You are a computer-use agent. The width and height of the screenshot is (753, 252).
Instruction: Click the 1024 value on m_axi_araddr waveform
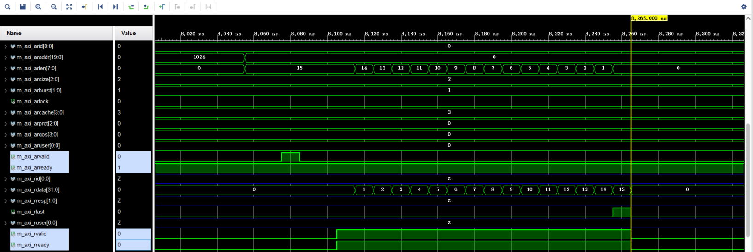(x=199, y=57)
